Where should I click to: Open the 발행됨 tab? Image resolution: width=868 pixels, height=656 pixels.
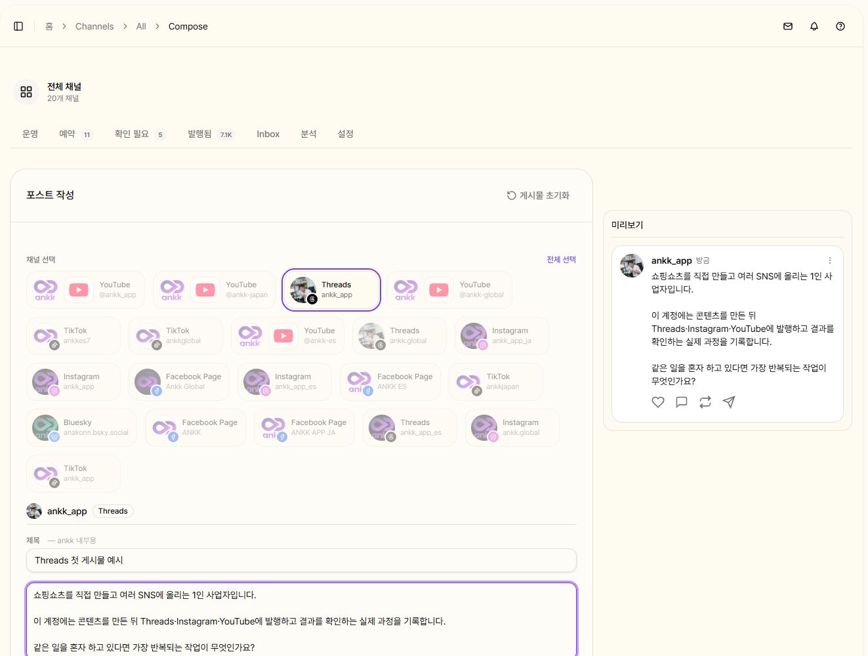pyautogui.click(x=211, y=134)
